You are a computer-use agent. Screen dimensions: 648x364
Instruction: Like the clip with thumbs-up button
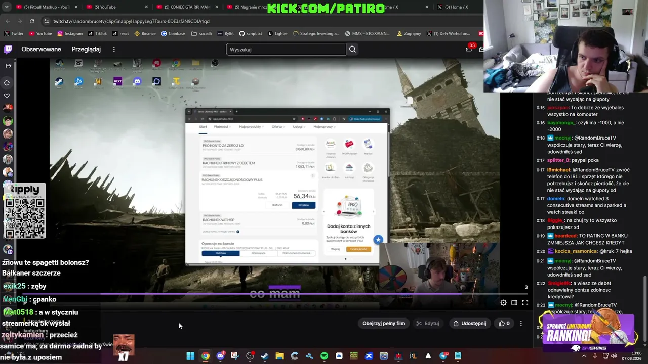click(x=504, y=324)
